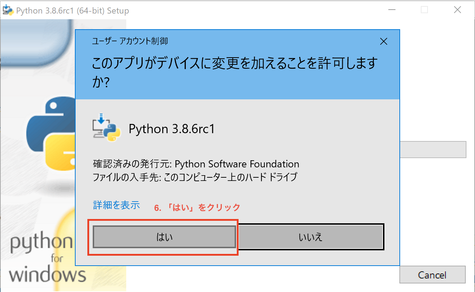Click the Python 3.8.6rc1 (64-bit) Setup title text
Viewport: 475px width, 292px height.
click(73, 11)
